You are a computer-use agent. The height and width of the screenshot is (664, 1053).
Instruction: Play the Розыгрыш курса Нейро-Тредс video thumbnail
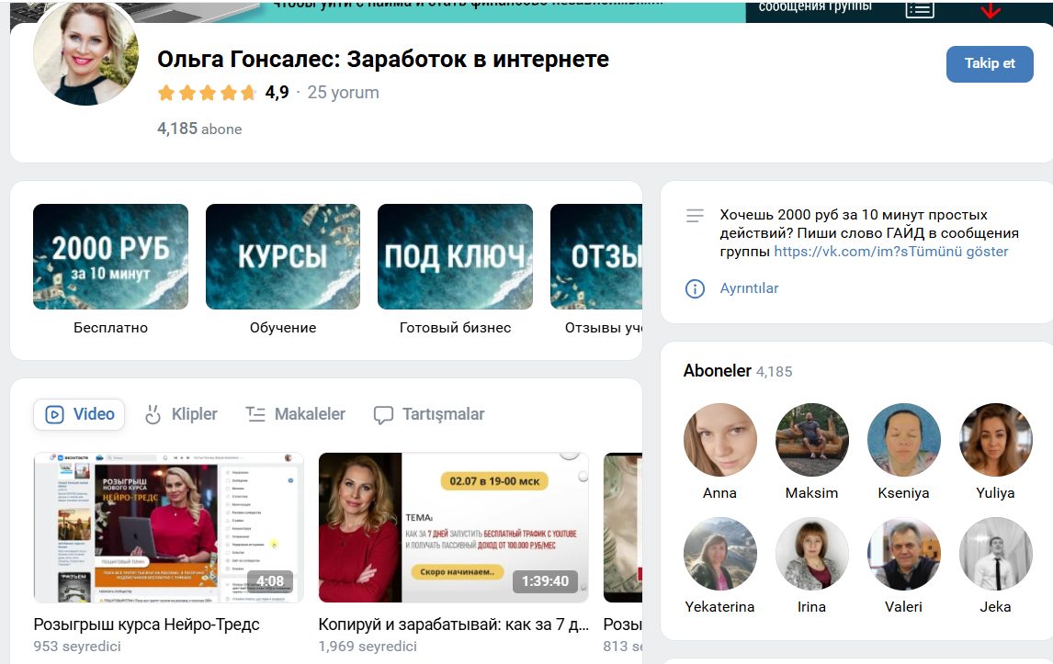coord(168,527)
